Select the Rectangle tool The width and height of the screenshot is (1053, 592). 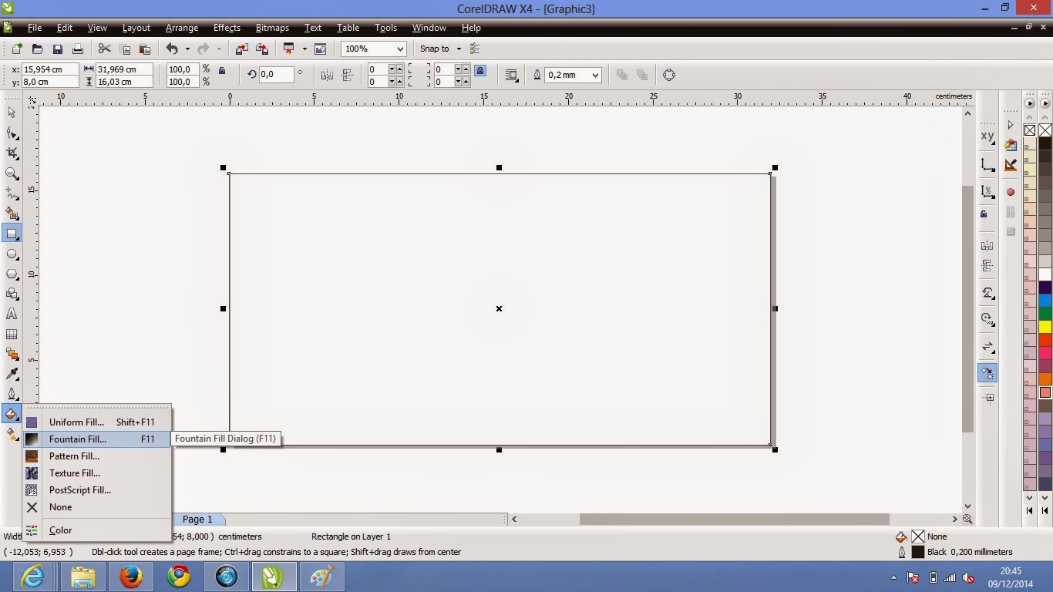pyautogui.click(x=12, y=234)
